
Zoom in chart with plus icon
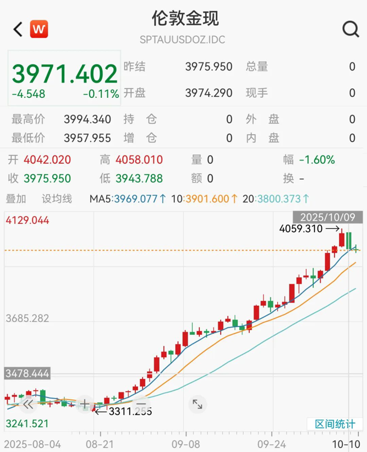tap(84, 405)
